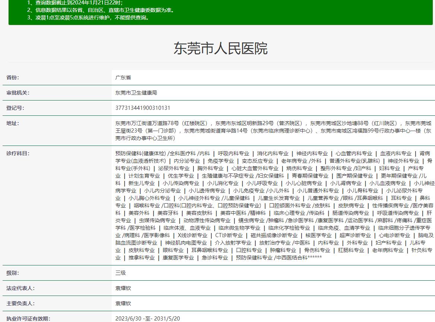Select registration number 377313441900310131
Image resolution: width=435 pixels, height=322 pixels.
(143, 108)
